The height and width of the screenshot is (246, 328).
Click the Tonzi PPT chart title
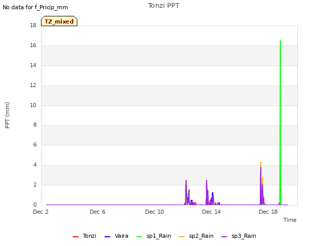click(x=163, y=6)
